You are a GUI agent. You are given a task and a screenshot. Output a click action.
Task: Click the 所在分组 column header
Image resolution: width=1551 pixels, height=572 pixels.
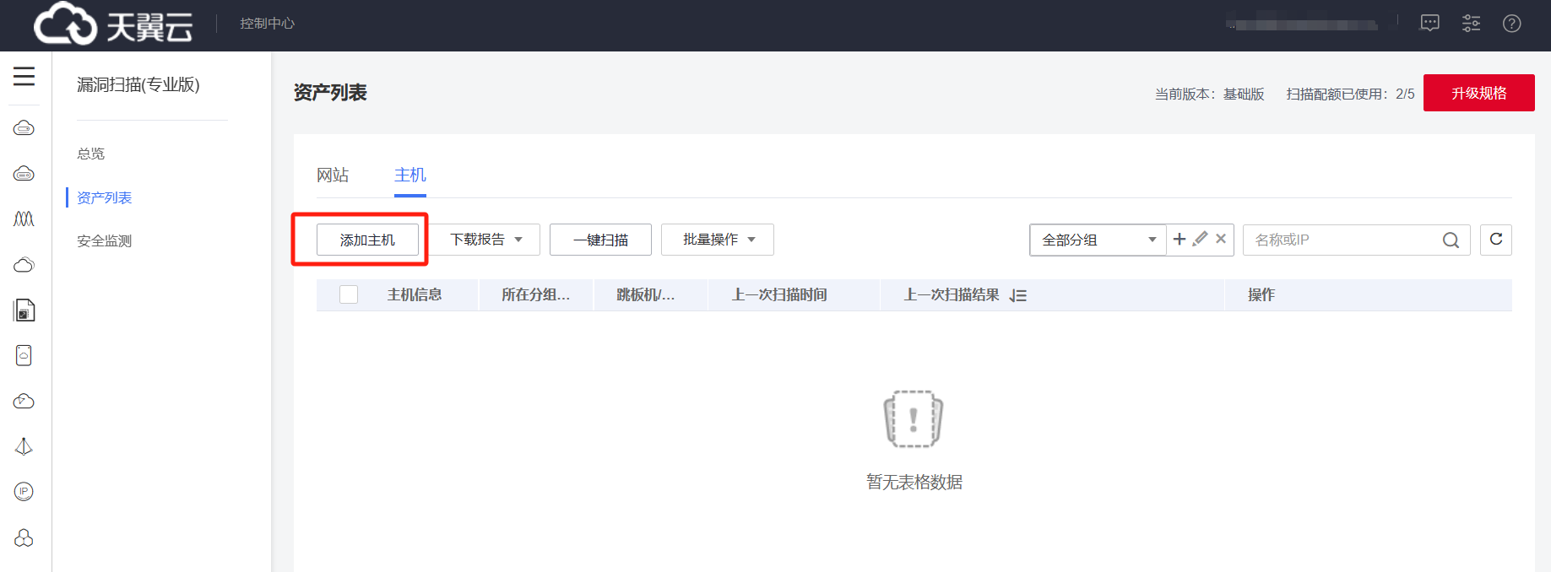(x=535, y=294)
